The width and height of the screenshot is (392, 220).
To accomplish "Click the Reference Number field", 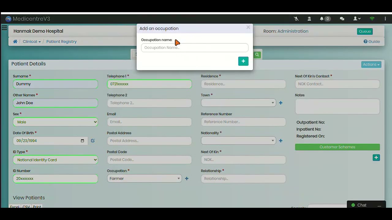I will click(x=243, y=122).
